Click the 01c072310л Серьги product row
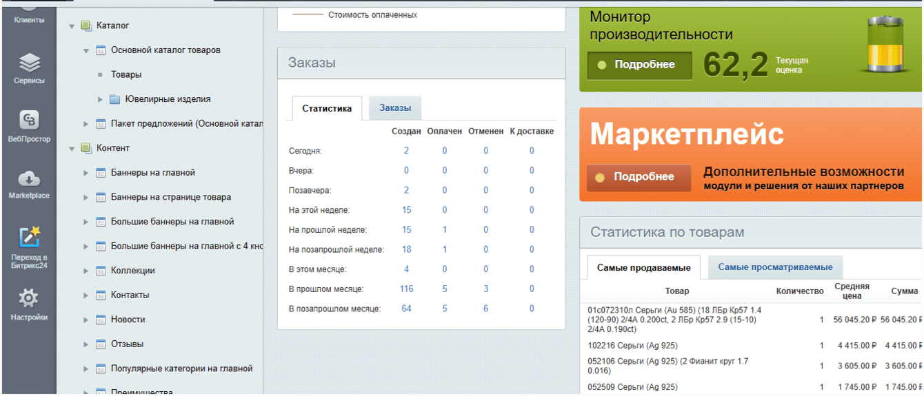Screen dimensions: 924x396 point(676,320)
